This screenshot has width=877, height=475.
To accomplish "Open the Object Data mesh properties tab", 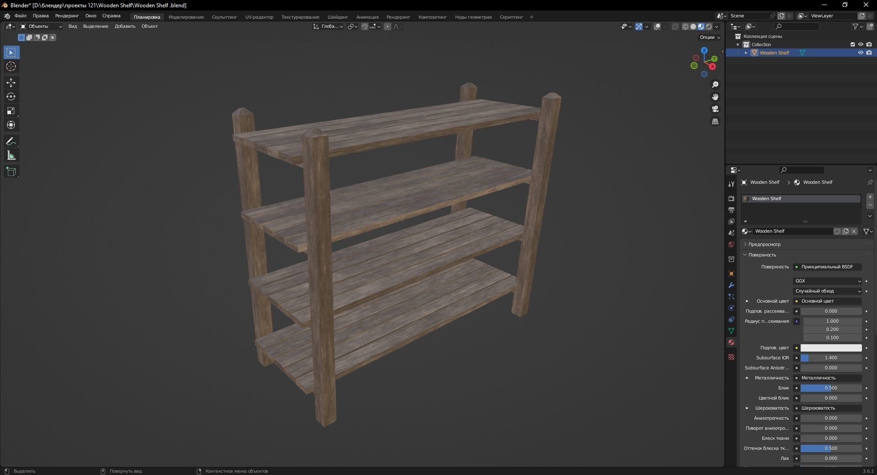I will pyautogui.click(x=731, y=331).
